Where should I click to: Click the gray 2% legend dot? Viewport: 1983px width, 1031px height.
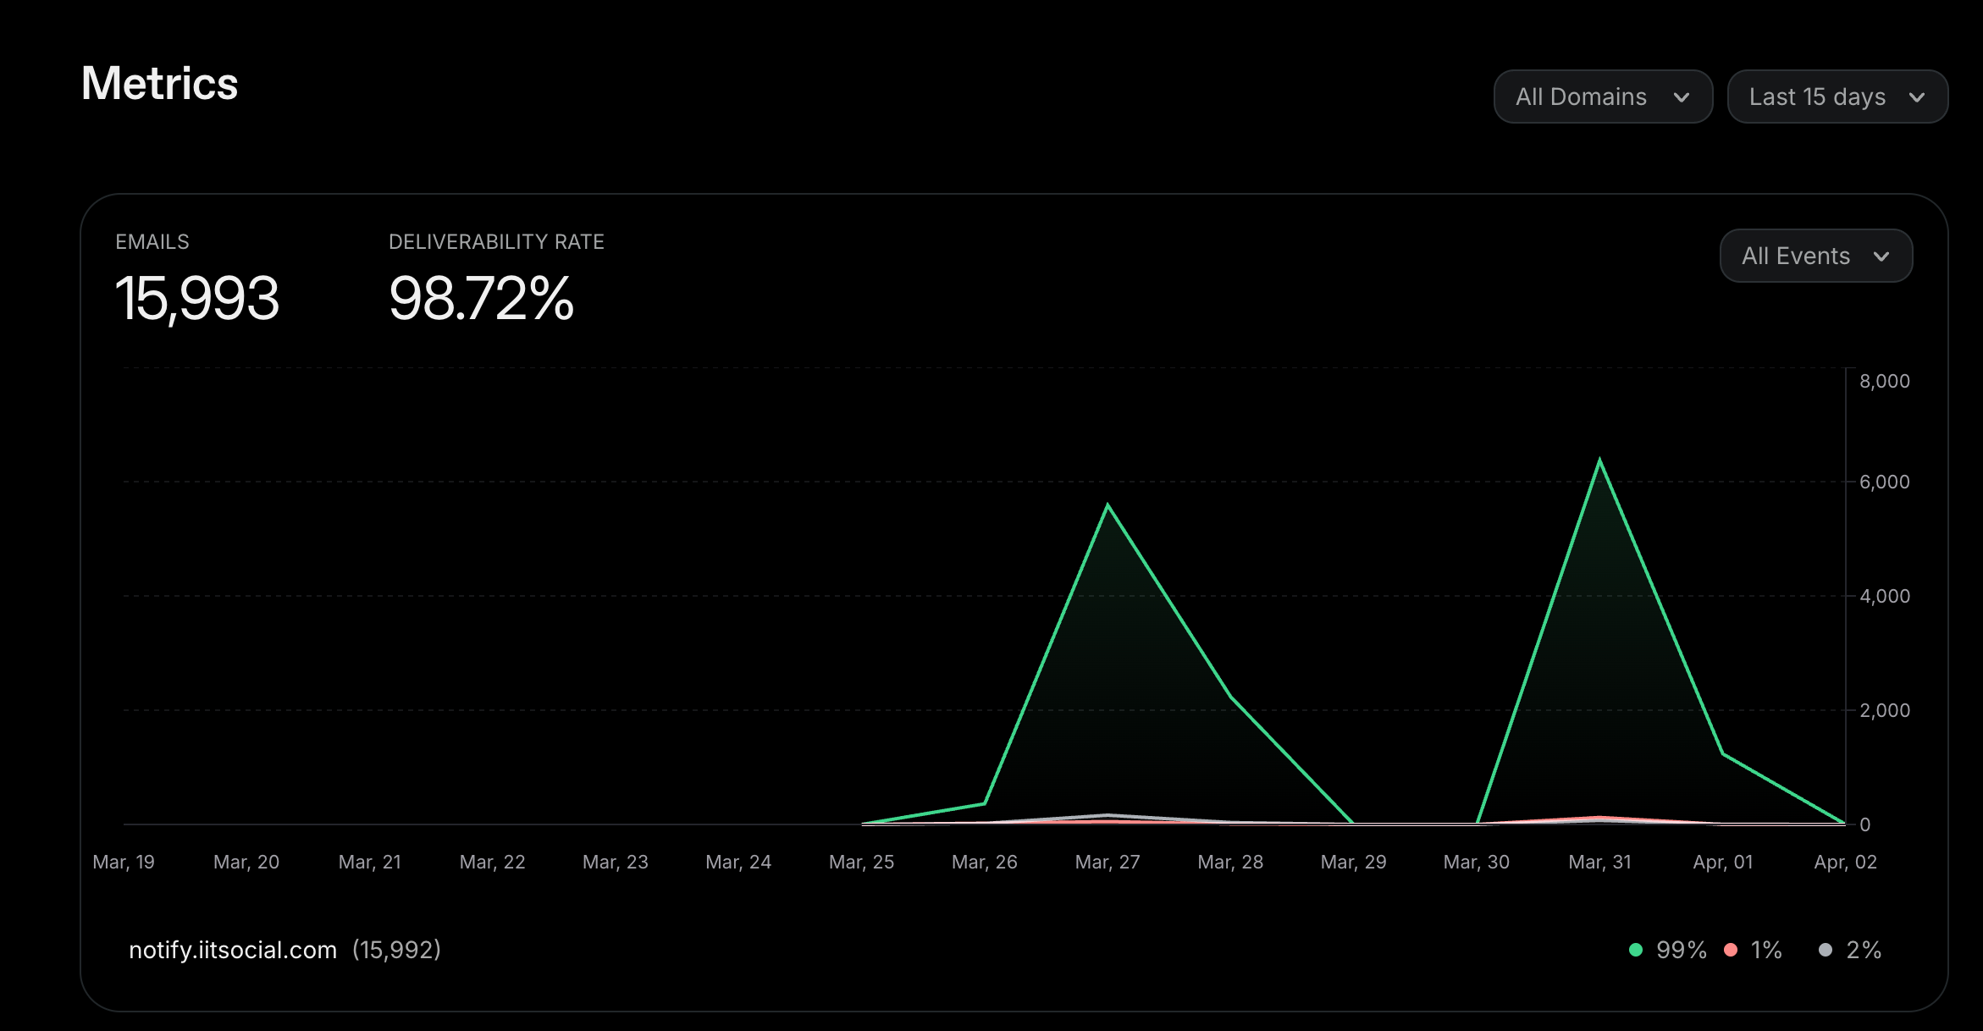[1826, 950]
